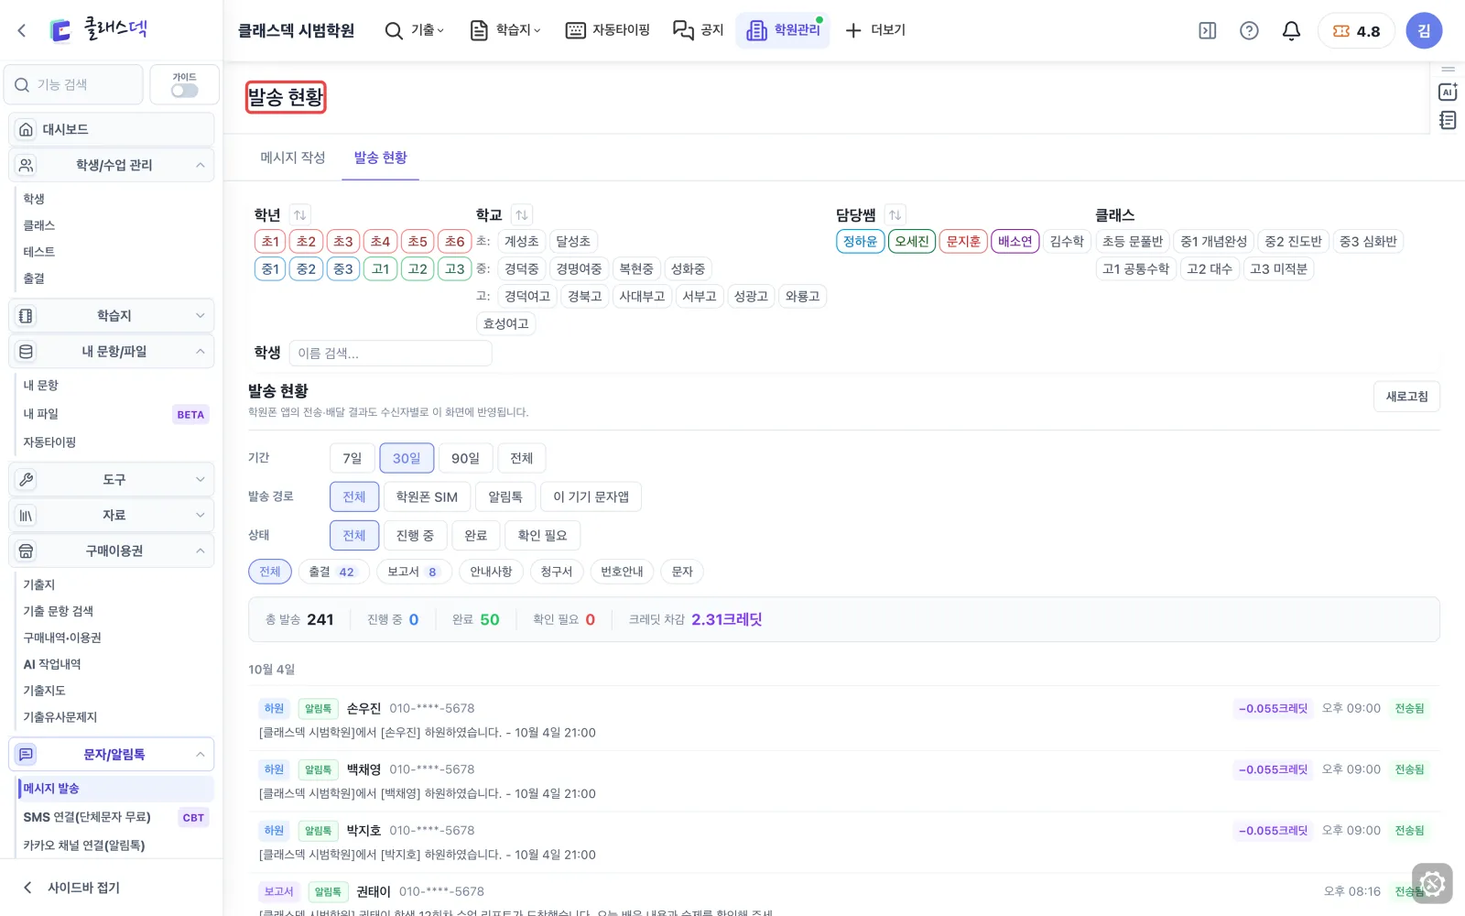The image size is (1465, 916).
Task: Sort the 담당쌤 filter with arrows icon
Action: pyautogui.click(x=895, y=215)
